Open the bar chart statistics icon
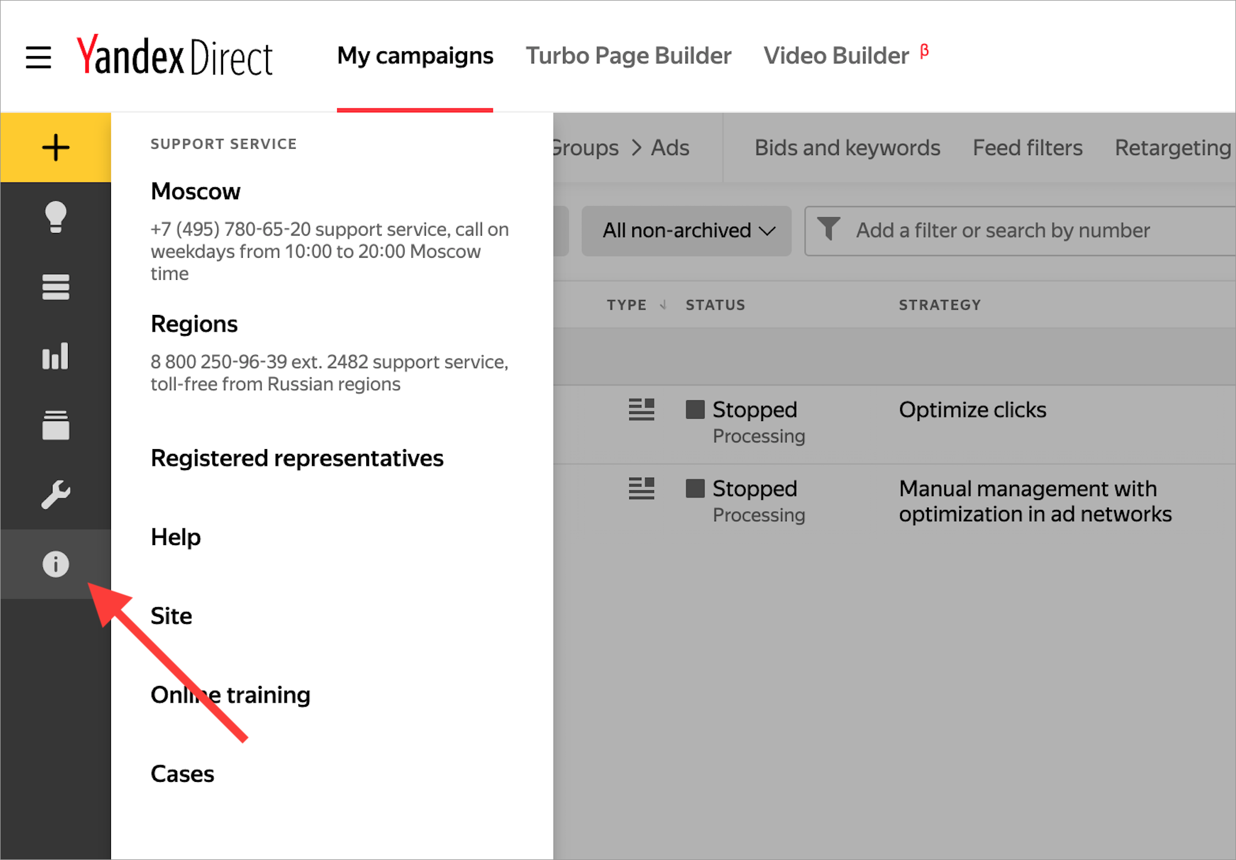This screenshot has width=1236, height=860. (55, 356)
